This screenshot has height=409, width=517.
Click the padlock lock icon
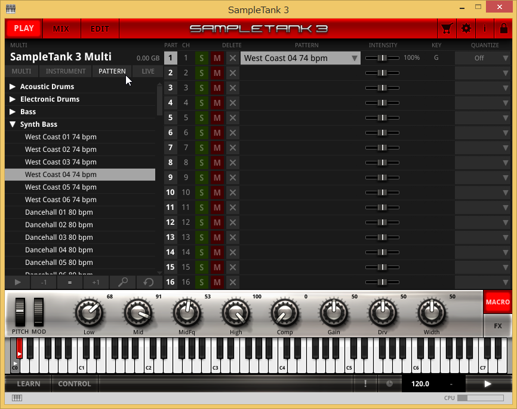coord(503,29)
